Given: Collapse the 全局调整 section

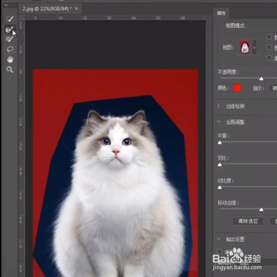Looking at the screenshot, I should 219,122.
